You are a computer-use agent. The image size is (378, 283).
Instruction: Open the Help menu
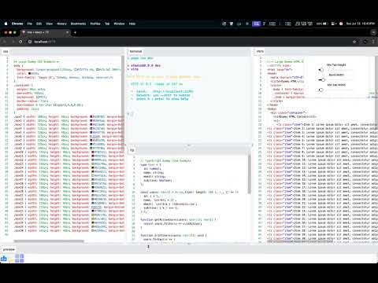[132, 24]
